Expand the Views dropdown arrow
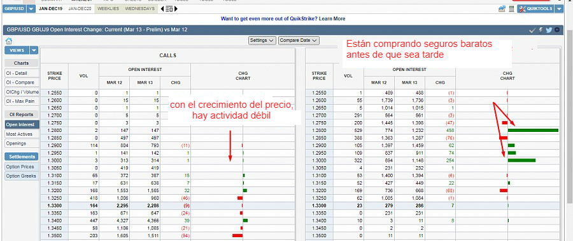 34,51
